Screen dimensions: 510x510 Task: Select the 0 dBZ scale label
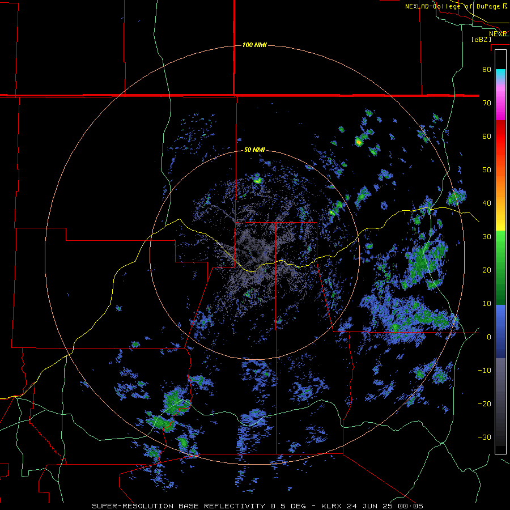tap(489, 337)
